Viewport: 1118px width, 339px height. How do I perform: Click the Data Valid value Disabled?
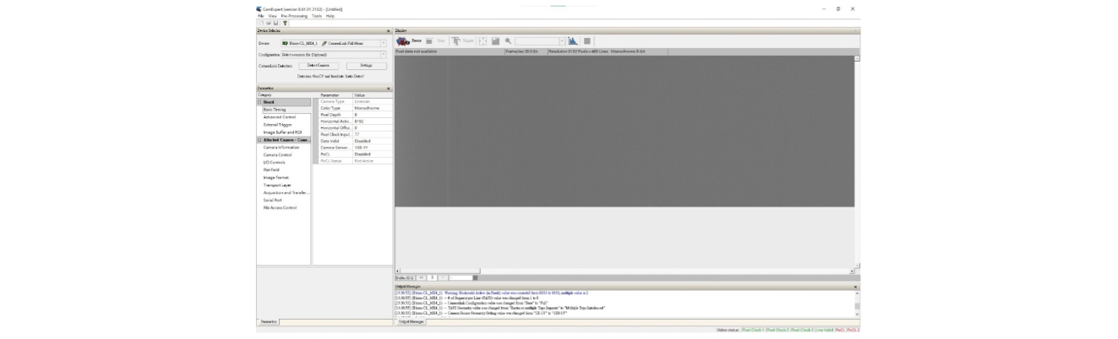point(372,141)
